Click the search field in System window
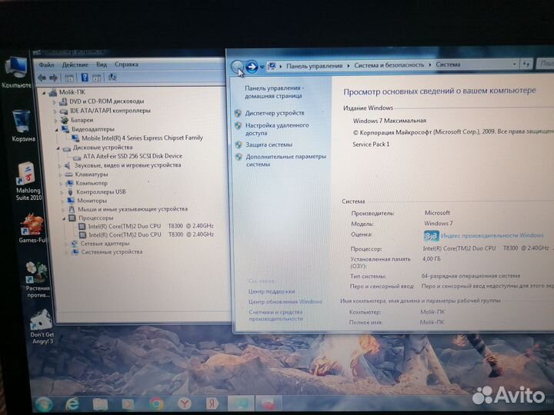The height and width of the screenshot is (415, 554). (x=546, y=64)
